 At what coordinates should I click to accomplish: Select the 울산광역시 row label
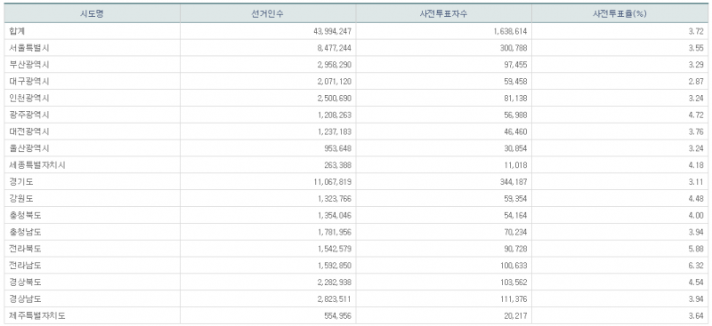29,148
